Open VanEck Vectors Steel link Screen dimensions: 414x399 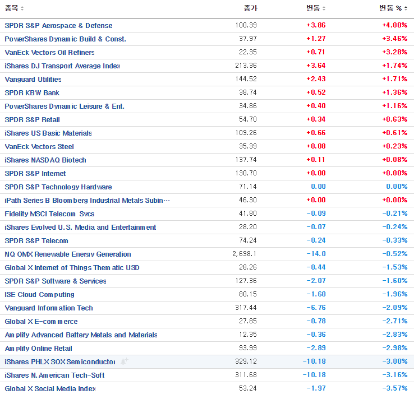click(39, 147)
